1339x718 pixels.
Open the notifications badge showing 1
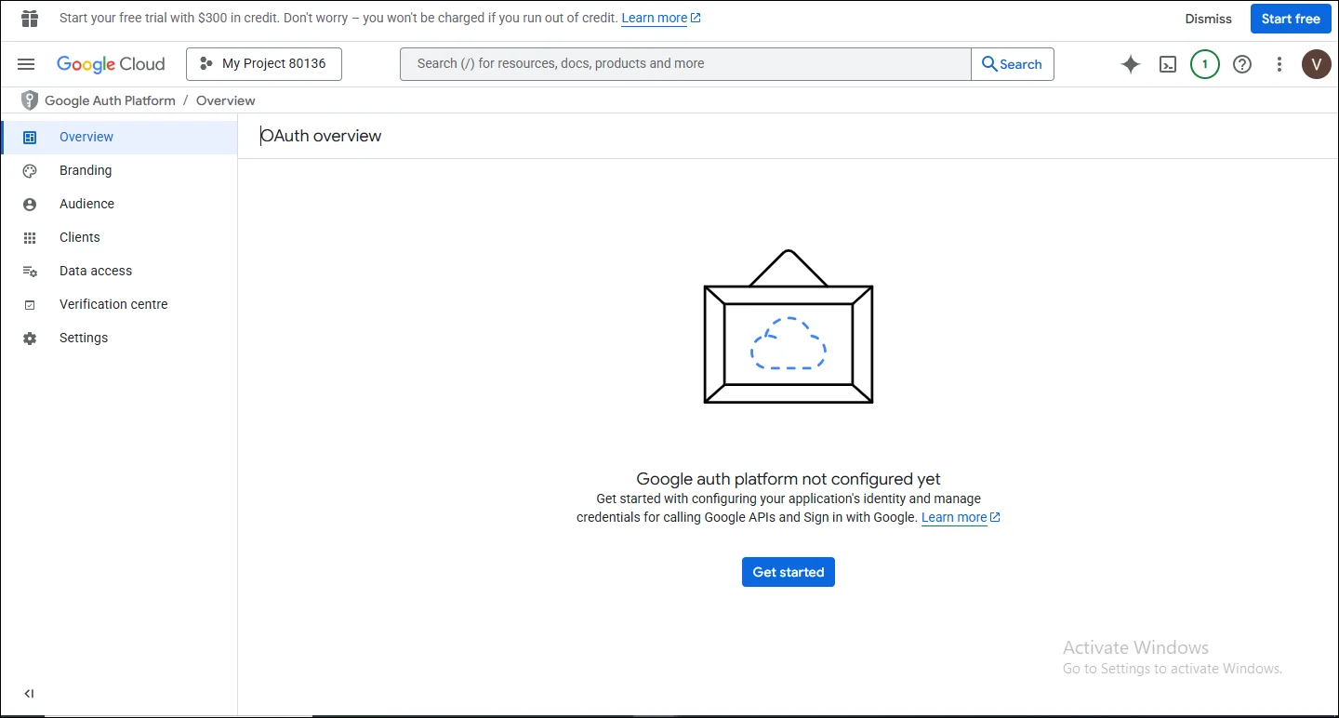pos(1205,64)
